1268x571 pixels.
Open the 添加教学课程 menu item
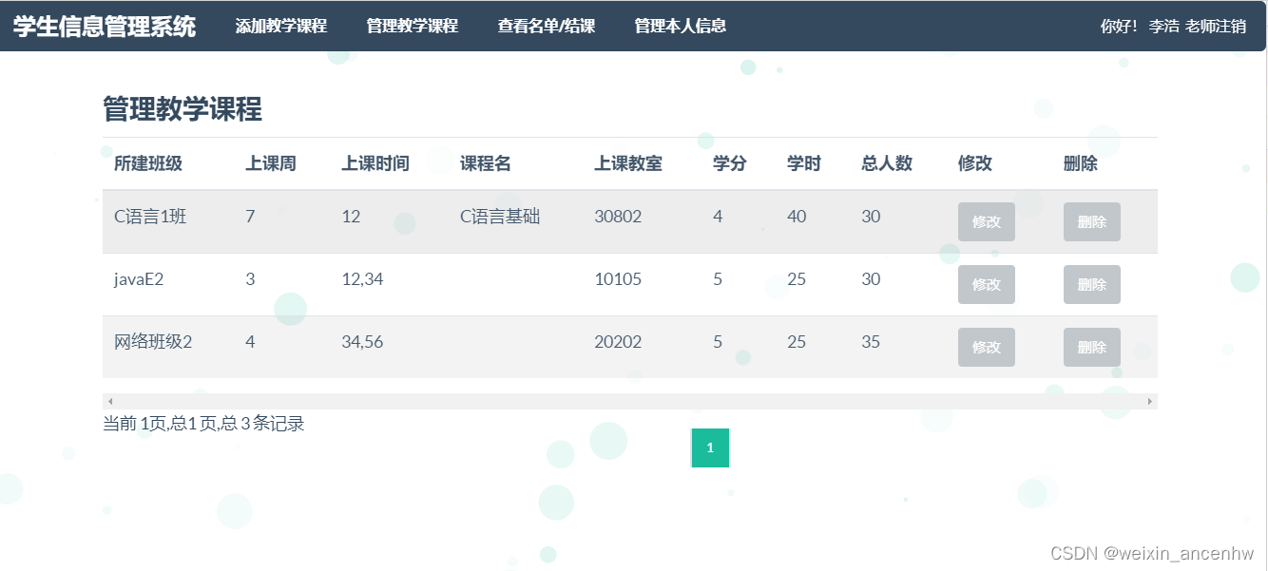(280, 27)
